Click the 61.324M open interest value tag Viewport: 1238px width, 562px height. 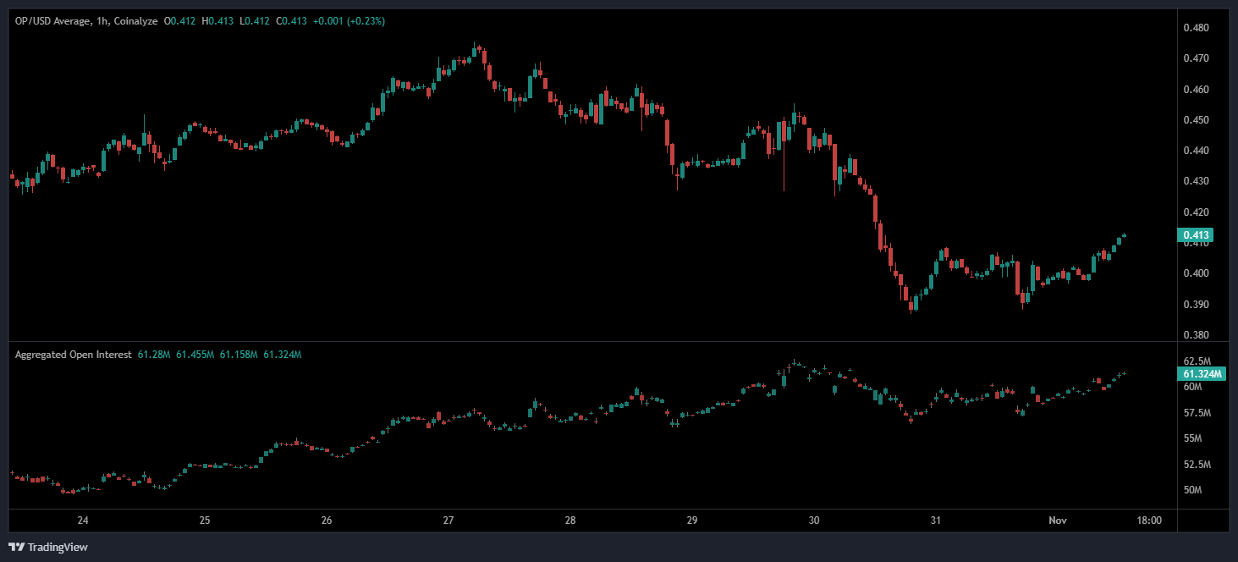coord(1201,373)
